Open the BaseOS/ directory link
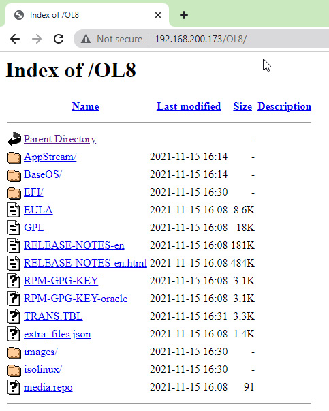Viewport: 329px width, 411px height. tap(43, 174)
